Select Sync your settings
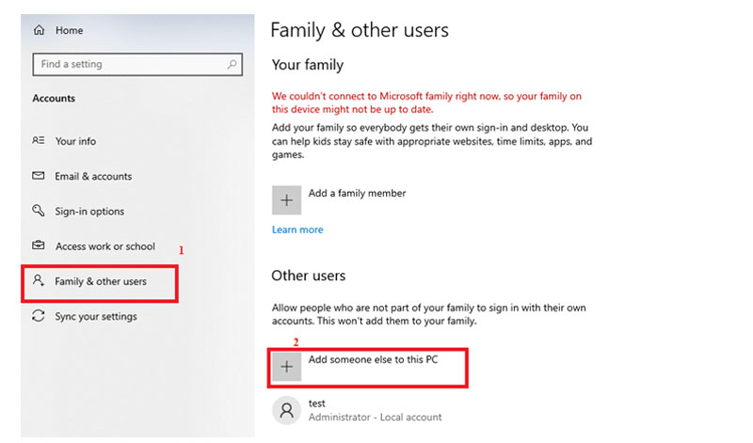 pos(96,317)
